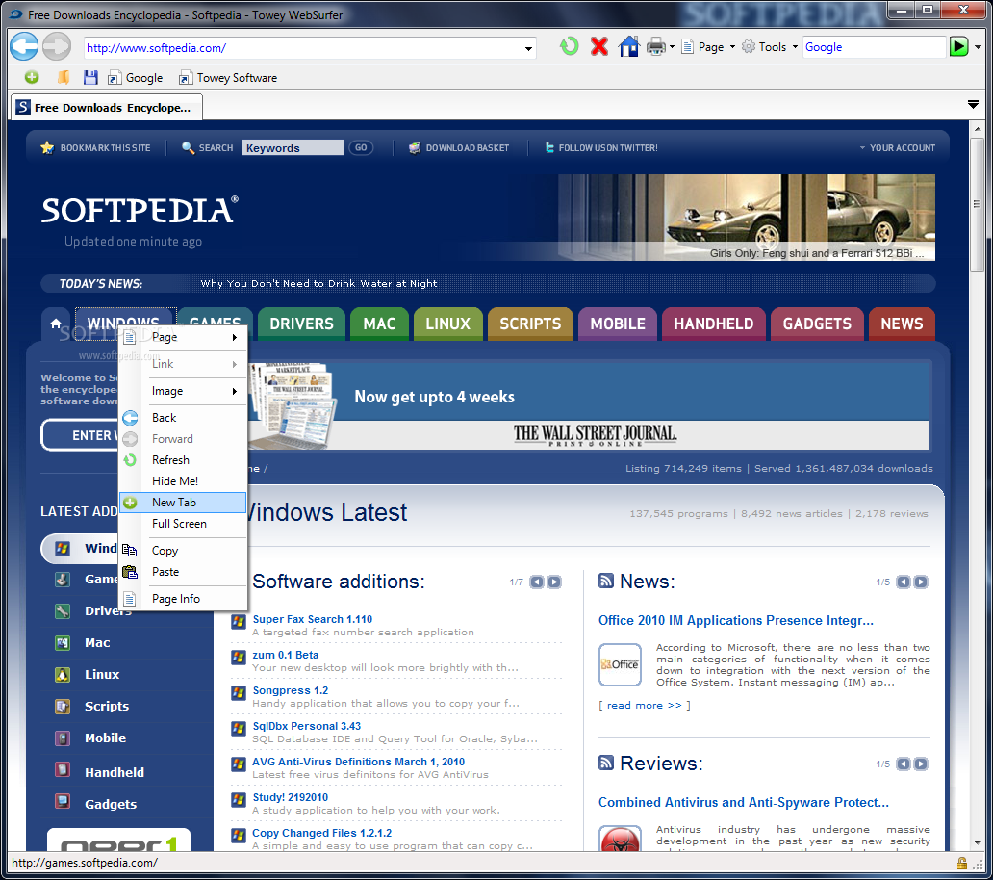993x880 pixels.
Task: Click the green Refresh icon in toolbar
Action: coord(570,46)
